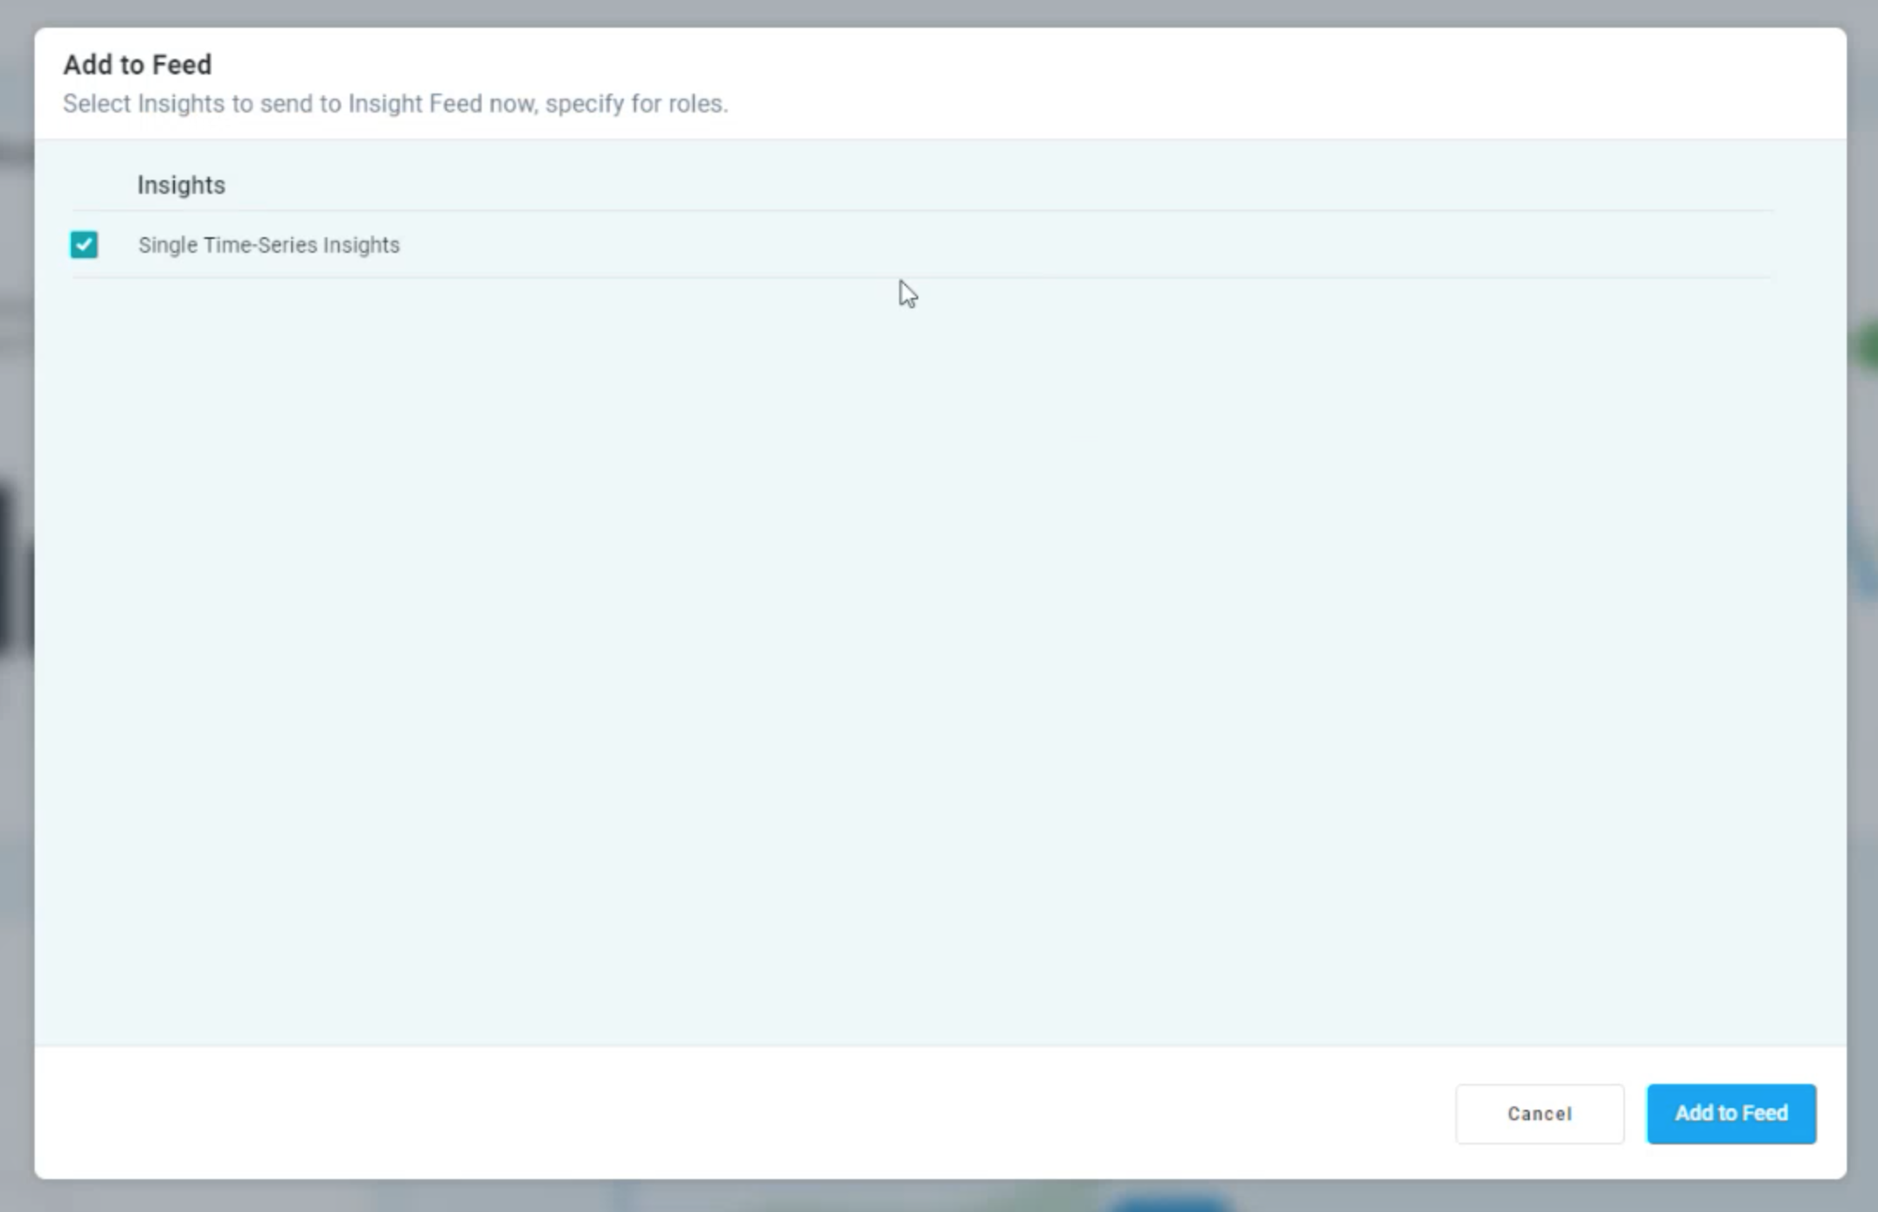Click the Single Time-Series Insights label text

(x=269, y=245)
